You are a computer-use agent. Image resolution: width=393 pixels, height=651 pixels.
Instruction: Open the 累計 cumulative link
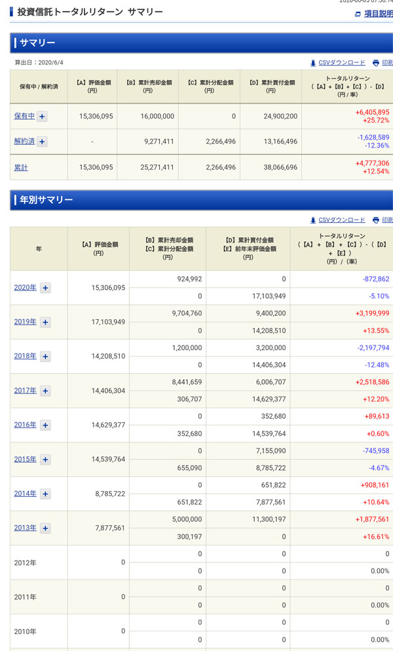pyautogui.click(x=21, y=168)
